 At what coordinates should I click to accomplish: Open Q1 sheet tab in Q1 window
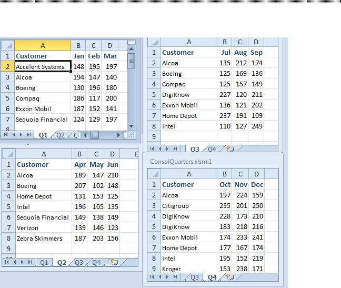(43, 135)
